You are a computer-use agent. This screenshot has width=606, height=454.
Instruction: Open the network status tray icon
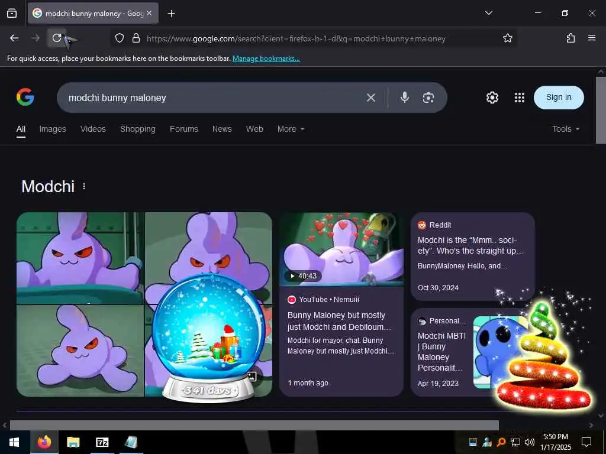(515, 442)
